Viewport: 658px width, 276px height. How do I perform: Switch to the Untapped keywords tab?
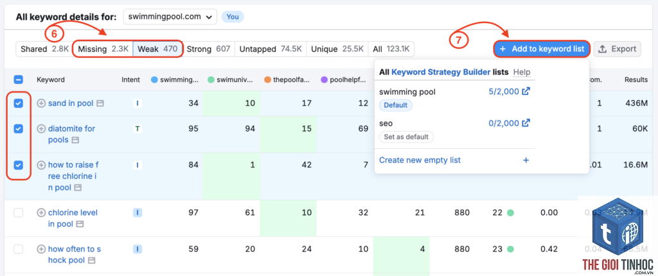click(271, 49)
